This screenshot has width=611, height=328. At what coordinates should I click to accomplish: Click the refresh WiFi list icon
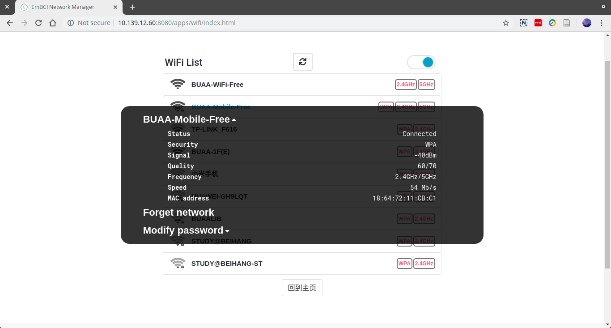302,62
